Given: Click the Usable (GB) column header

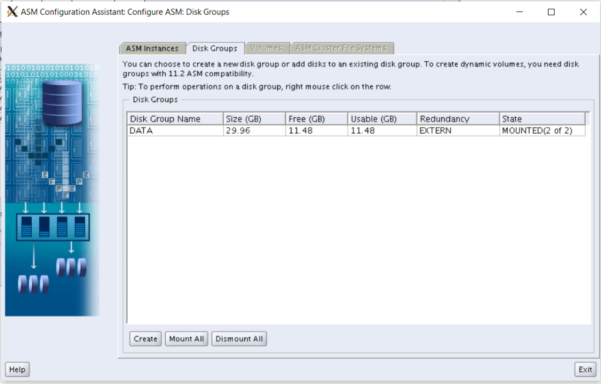Looking at the screenshot, I should (x=382, y=119).
